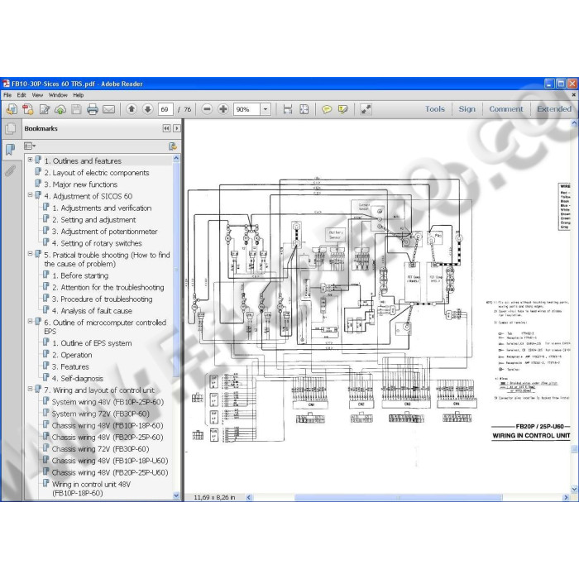Add a sticky note comment

click(x=327, y=109)
